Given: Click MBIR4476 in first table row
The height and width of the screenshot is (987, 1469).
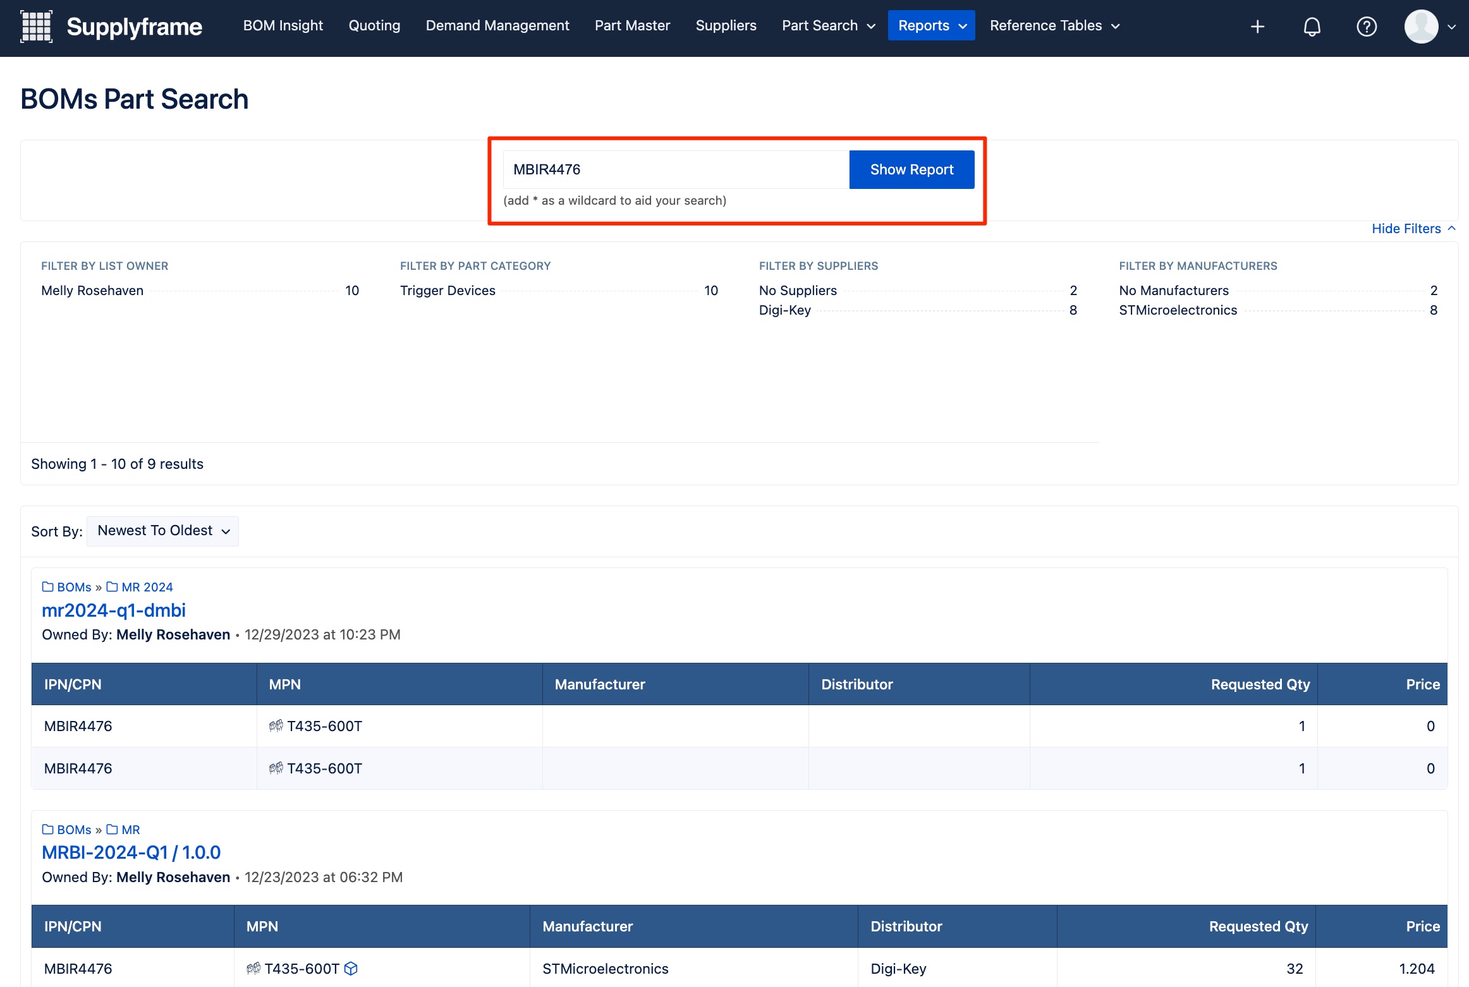Looking at the screenshot, I should coord(78,725).
